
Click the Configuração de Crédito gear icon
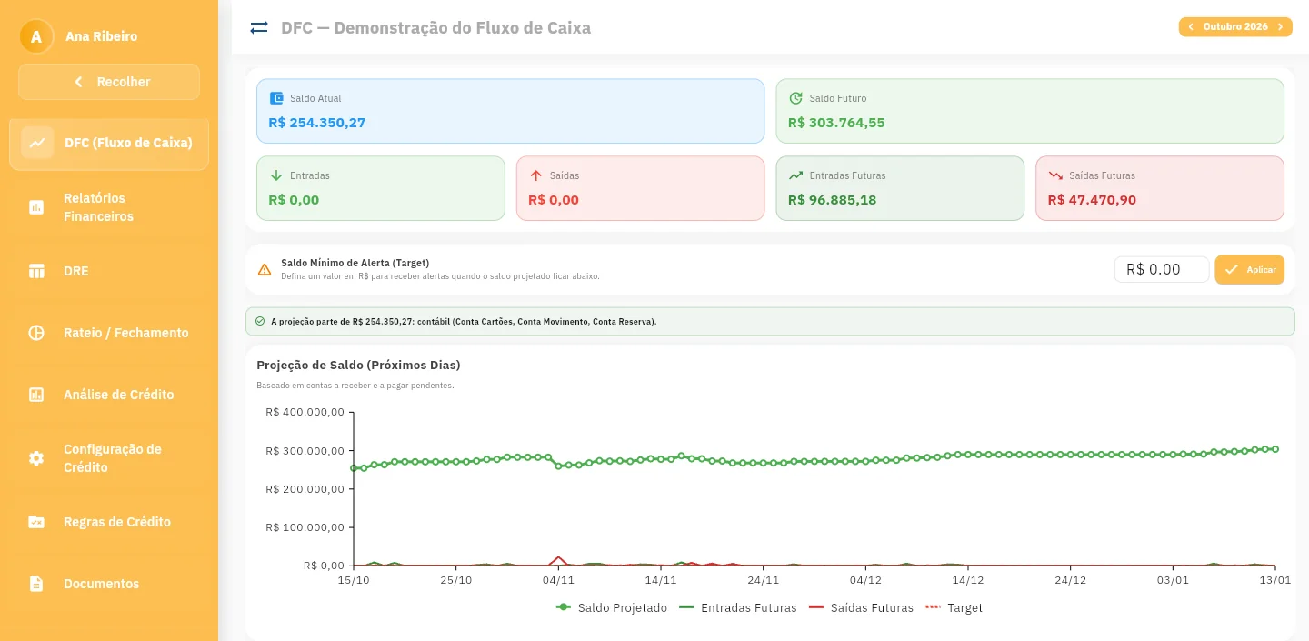[36, 458]
